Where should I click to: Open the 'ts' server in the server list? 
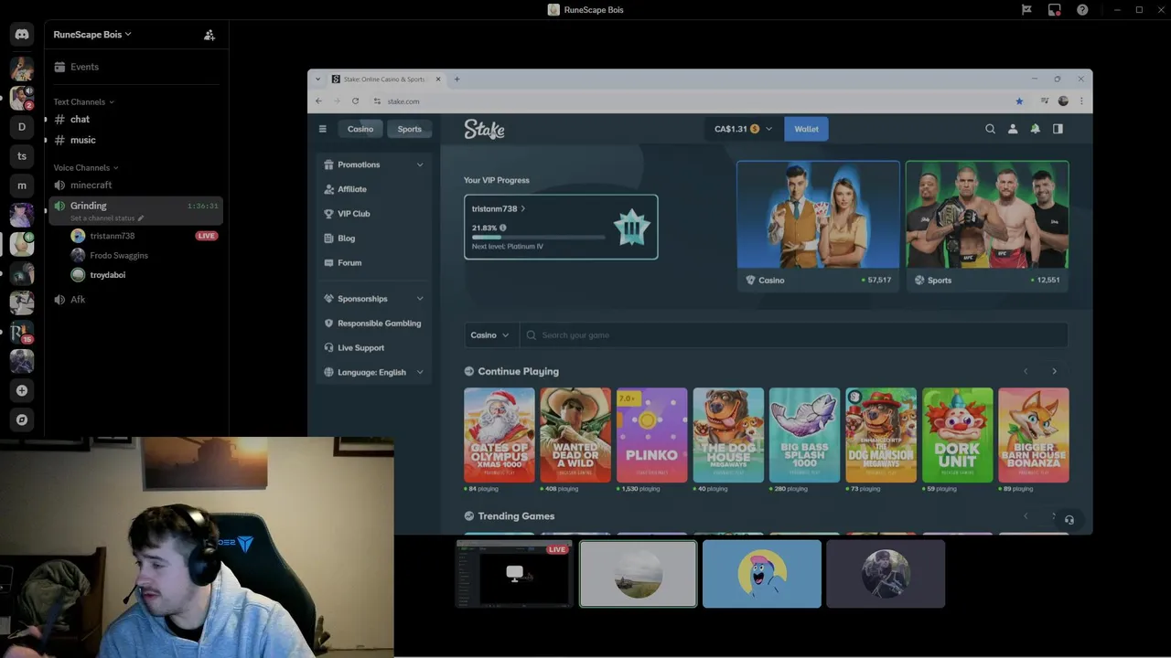click(22, 156)
